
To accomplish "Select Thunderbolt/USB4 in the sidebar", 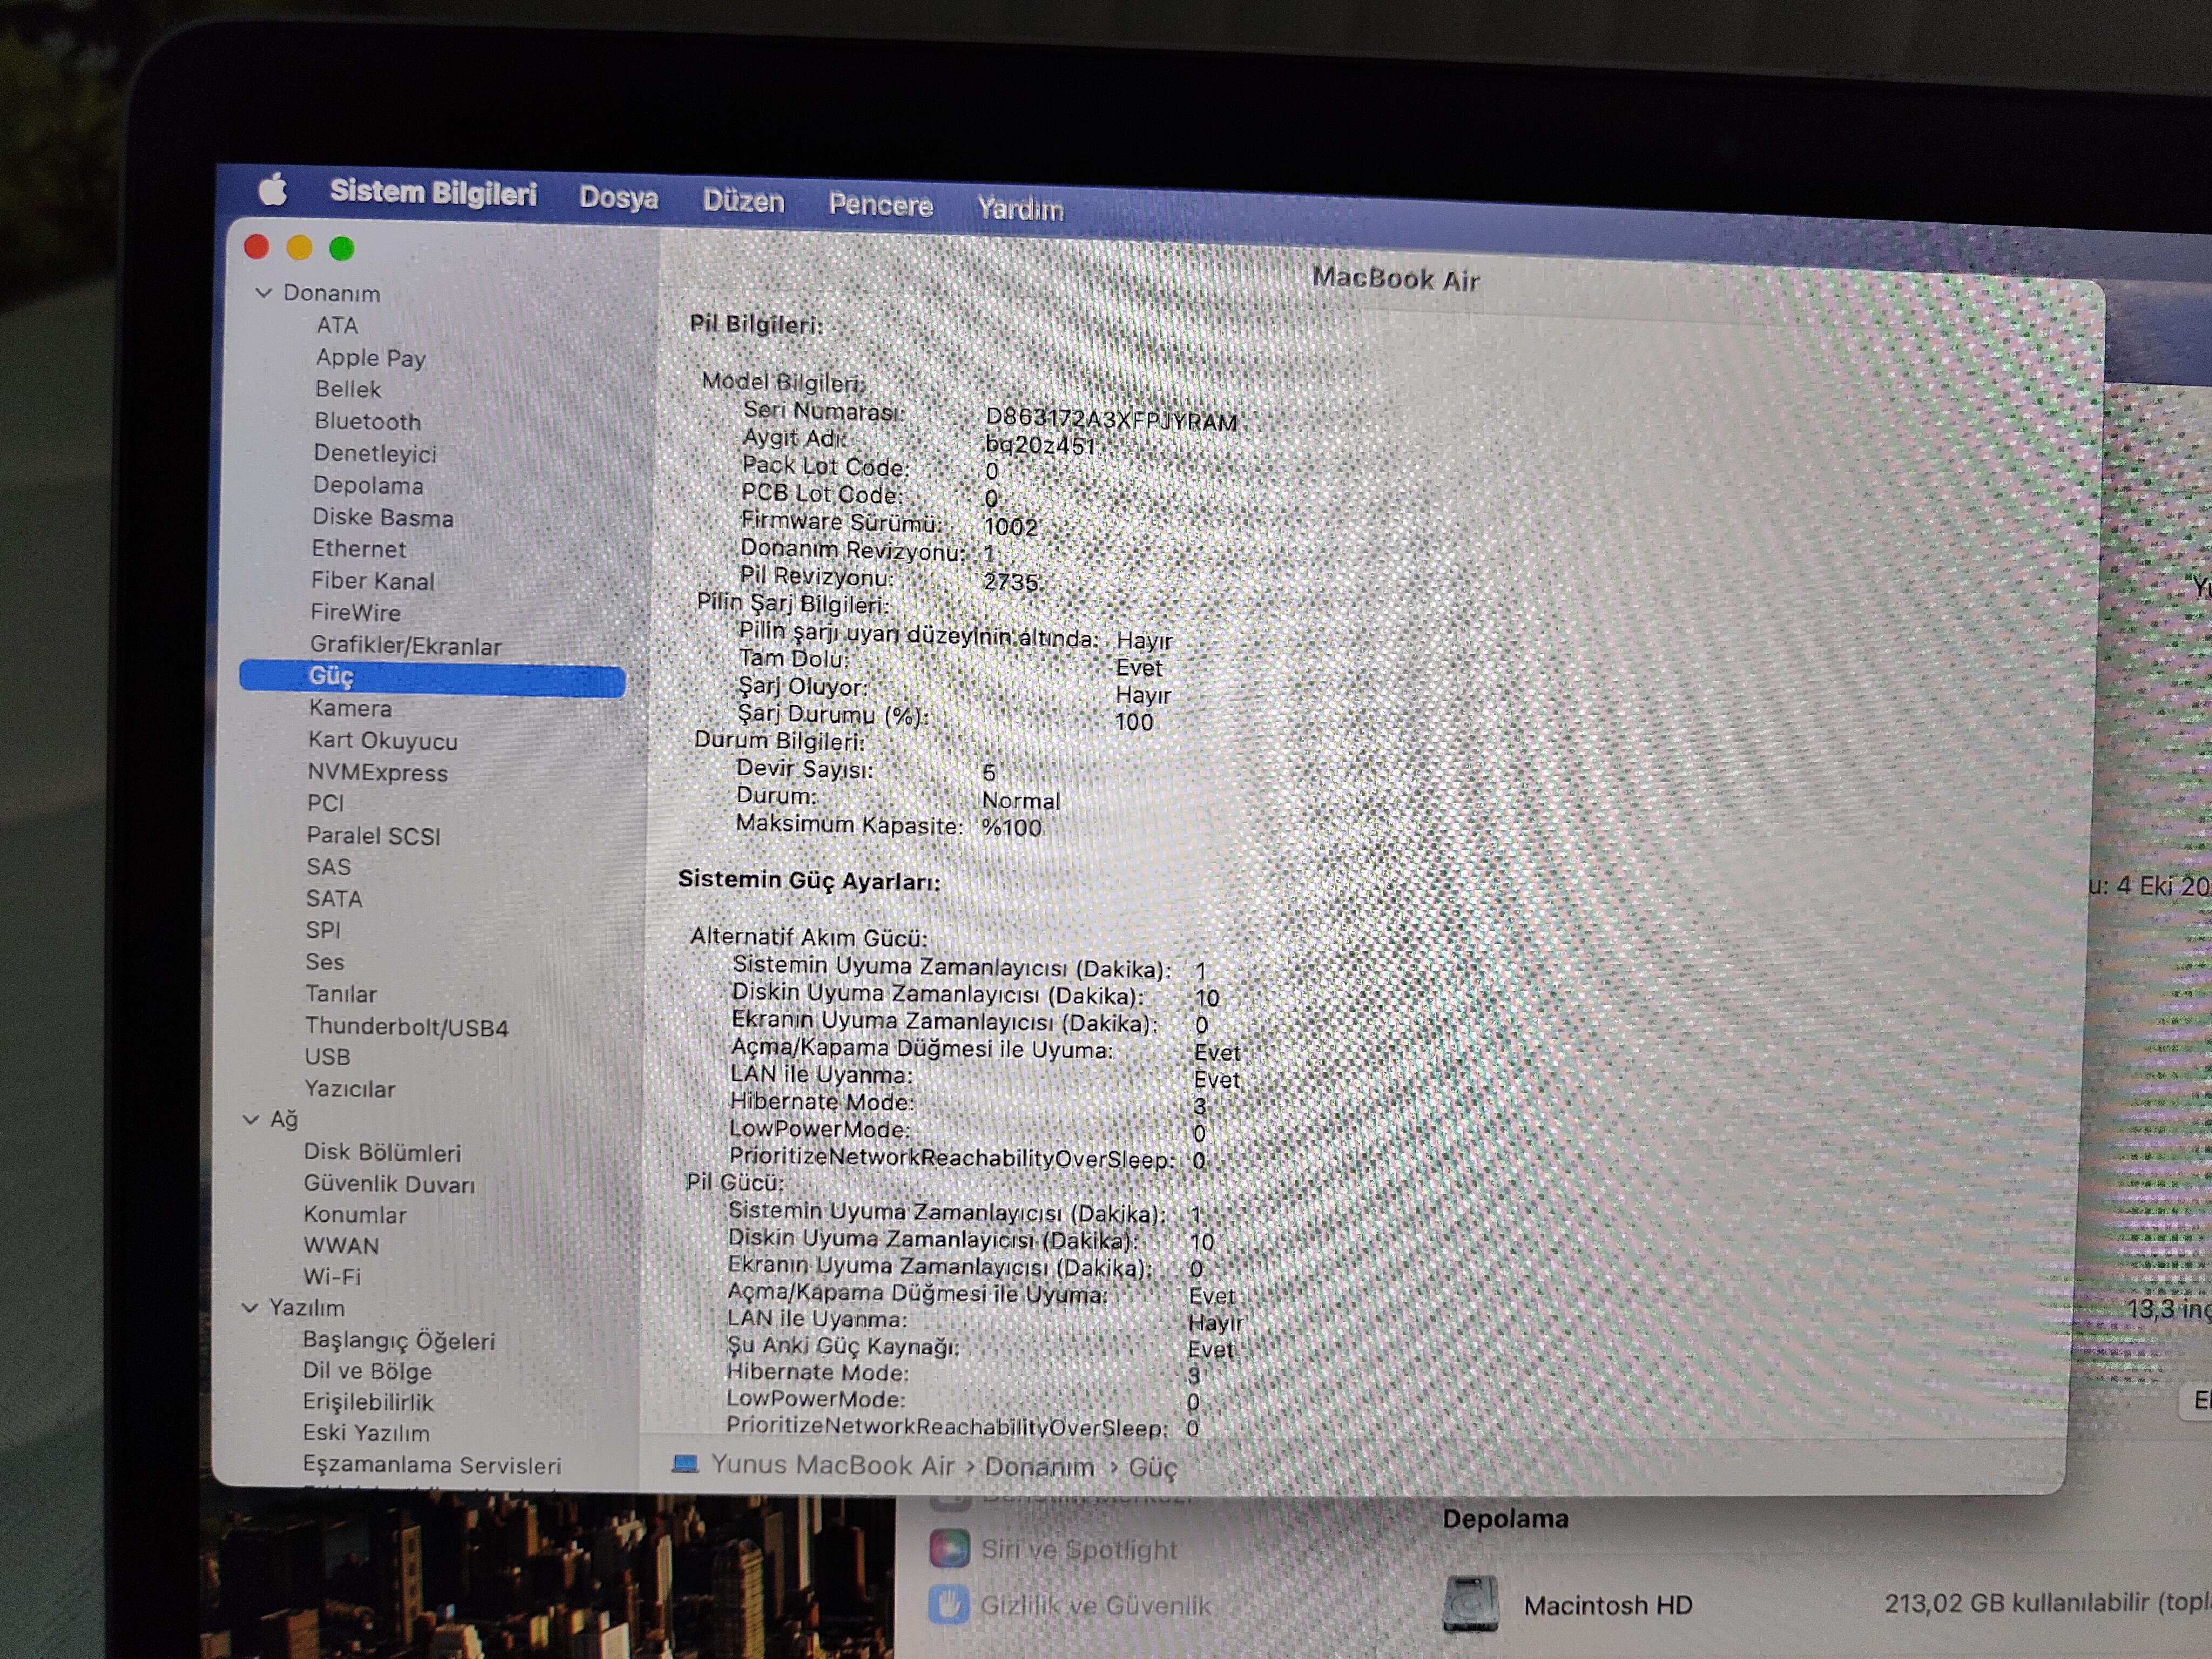I will [407, 1027].
